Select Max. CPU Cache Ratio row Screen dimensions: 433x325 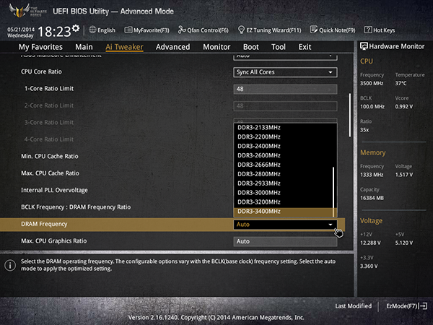click(x=50, y=173)
